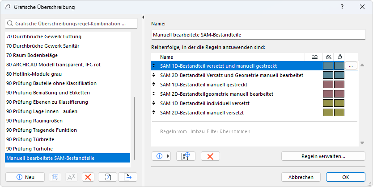Collapse the left panel with arrow
The width and height of the screenshot is (373, 187).
(143, 18)
